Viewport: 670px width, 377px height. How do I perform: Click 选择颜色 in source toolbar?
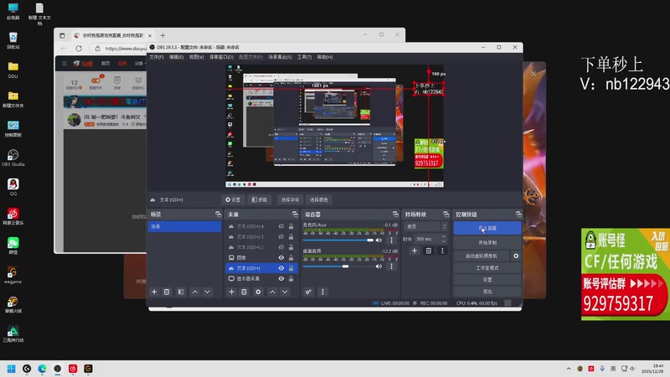pos(319,199)
